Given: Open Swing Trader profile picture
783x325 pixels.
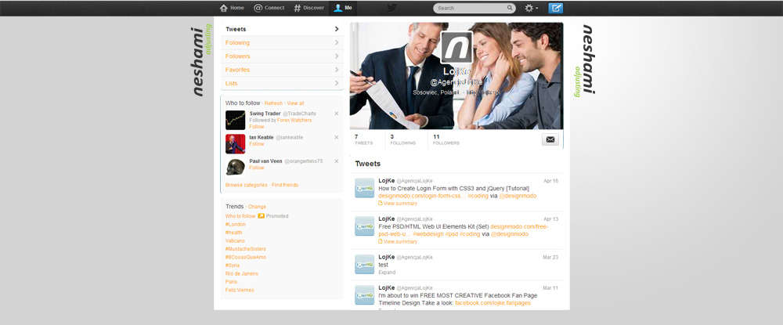Looking at the screenshot, I should click(x=235, y=120).
